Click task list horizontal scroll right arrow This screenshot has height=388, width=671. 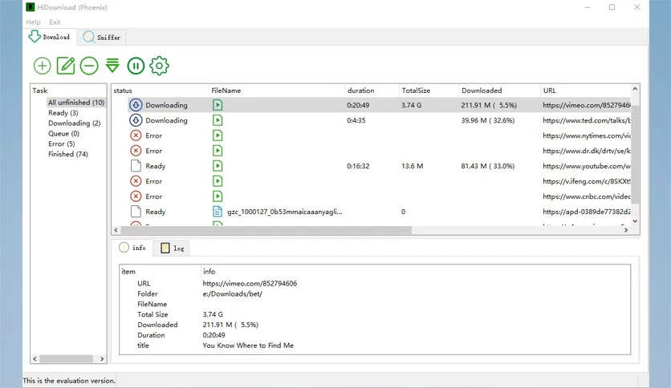pyautogui.click(x=626, y=230)
